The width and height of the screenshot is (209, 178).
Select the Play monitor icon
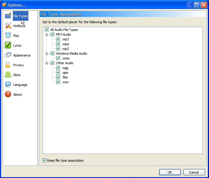8,35
